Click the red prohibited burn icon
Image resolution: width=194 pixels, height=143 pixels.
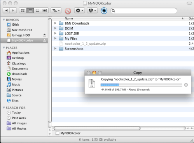tap(68, 11)
